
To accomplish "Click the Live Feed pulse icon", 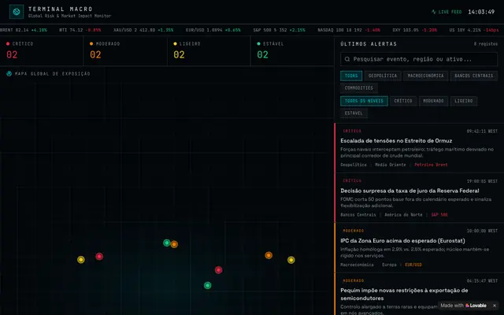I will [434, 12].
